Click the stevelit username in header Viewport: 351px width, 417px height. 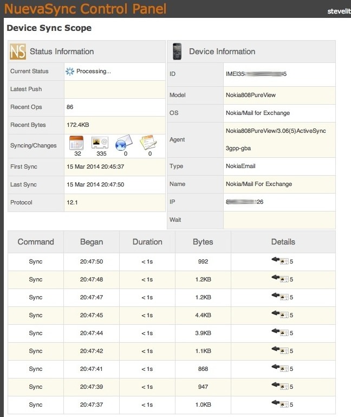point(339,11)
